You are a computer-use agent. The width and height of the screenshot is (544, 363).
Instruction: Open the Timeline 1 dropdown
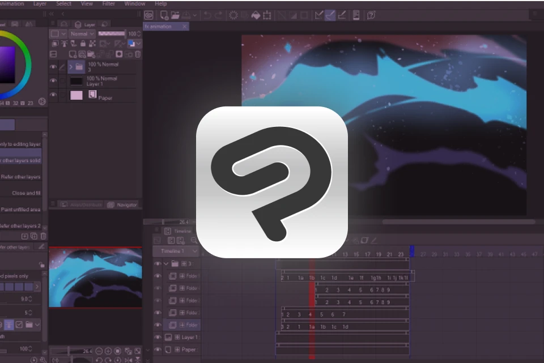[x=176, y=251]
